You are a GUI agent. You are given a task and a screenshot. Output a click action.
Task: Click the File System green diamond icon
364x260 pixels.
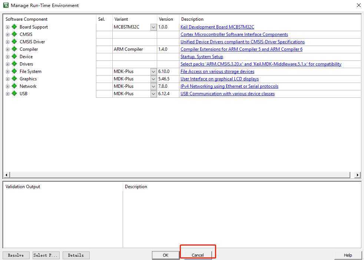(x=14, y=71)
